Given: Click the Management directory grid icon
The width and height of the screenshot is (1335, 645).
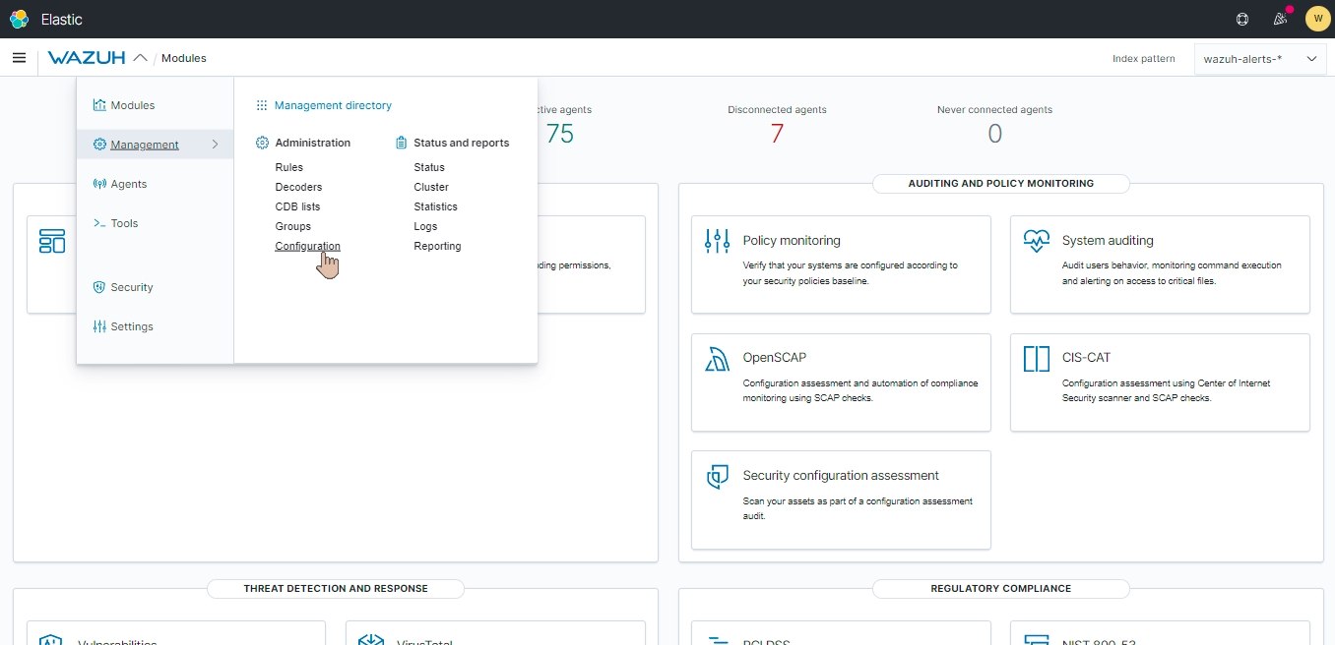Looking at the screenshot, I should [x=262, y=105].
